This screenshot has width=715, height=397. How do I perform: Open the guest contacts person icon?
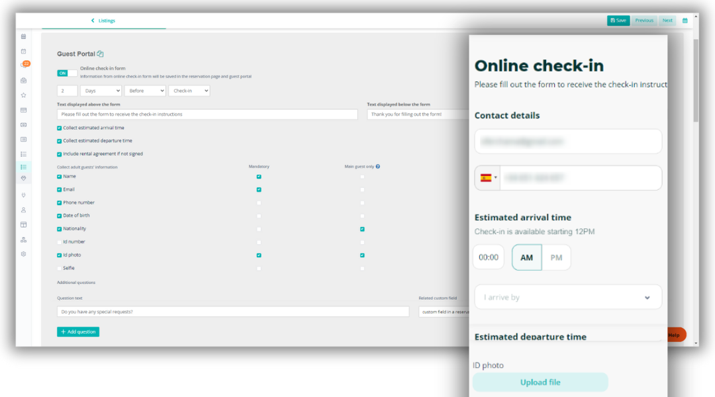[x=24, y=209]
